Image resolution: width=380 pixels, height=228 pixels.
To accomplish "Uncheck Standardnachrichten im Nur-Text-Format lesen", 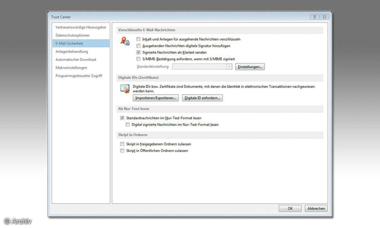I will tap(122, 118).
